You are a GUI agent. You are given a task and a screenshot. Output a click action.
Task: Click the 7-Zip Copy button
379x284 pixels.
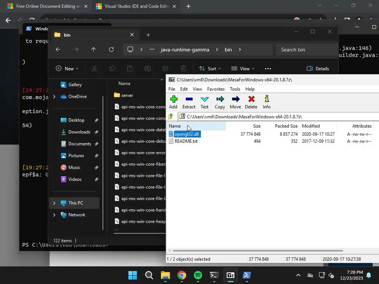220,102
